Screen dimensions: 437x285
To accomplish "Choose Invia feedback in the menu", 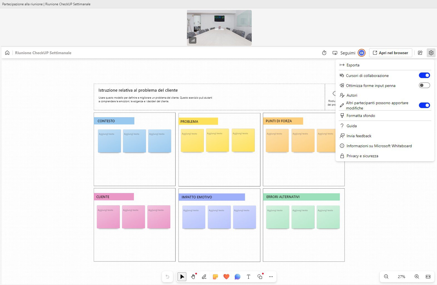I will pos(385,136).
